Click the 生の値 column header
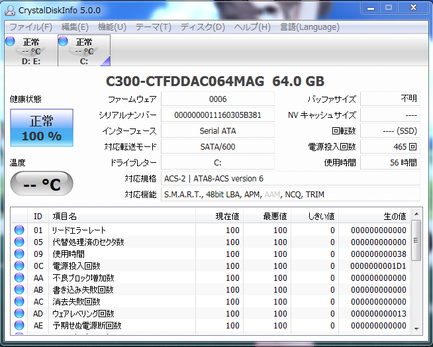Screen dimensions: 433x347 click(375, 216)
